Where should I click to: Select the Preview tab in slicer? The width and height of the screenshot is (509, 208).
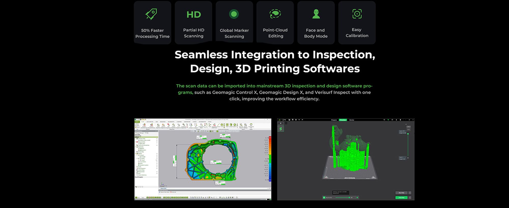click(x=343, y=120)
